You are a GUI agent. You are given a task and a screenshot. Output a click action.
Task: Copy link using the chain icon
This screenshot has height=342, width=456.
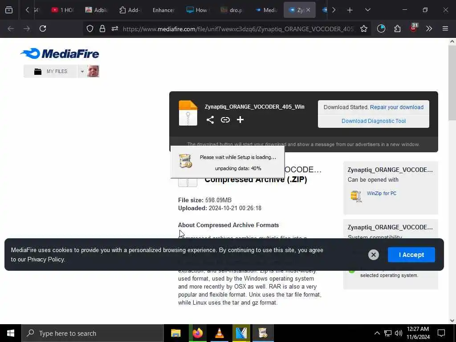point(225,120)
